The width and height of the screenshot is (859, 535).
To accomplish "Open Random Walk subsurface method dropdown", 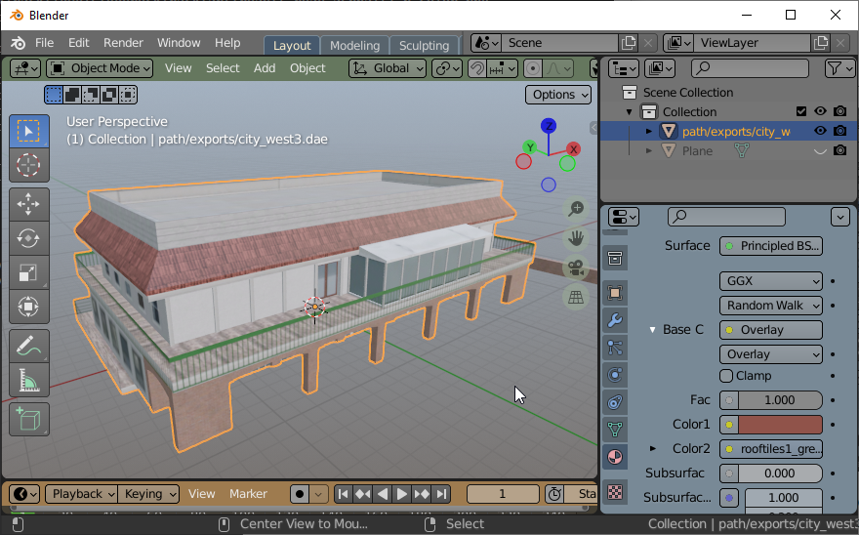I will (771, 306).
